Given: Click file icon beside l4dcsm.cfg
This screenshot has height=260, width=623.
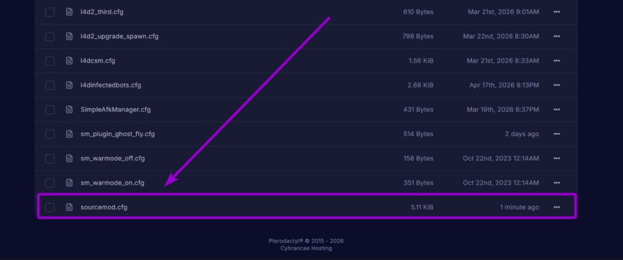Looking at the screenshot, I should (x=69, y=61).
